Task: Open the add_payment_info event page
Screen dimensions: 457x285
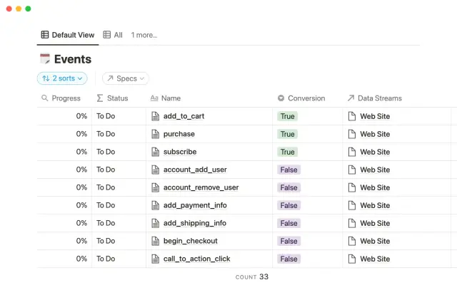Action: click(195, 205)
